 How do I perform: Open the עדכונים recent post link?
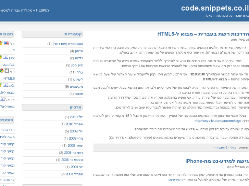coord(7,180)
